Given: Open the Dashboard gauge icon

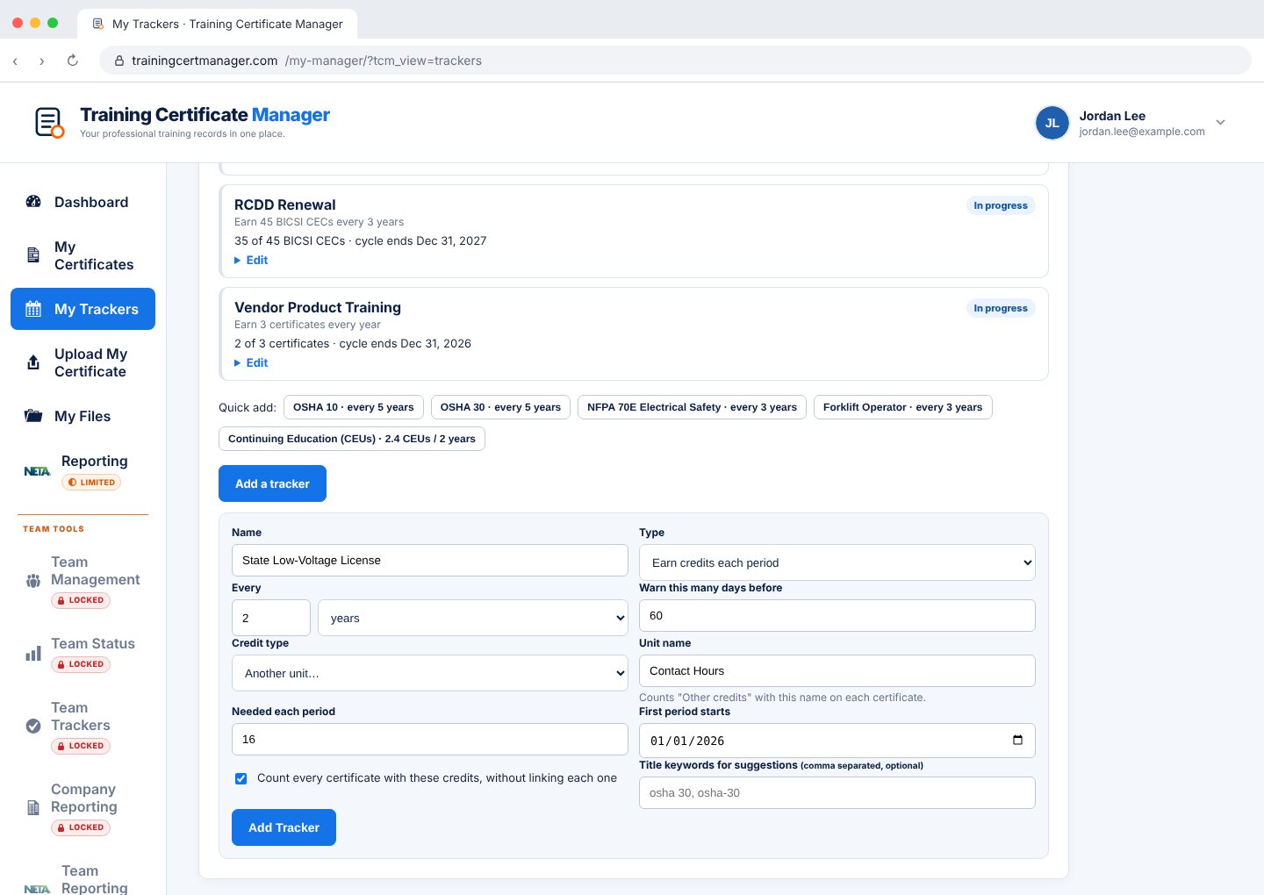Looking at the screenshot, I should click(33, 202).
